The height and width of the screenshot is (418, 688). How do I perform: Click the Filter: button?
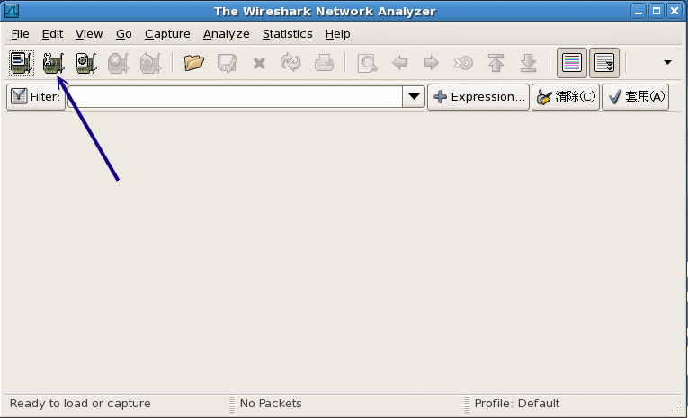(x=36, y=96)
